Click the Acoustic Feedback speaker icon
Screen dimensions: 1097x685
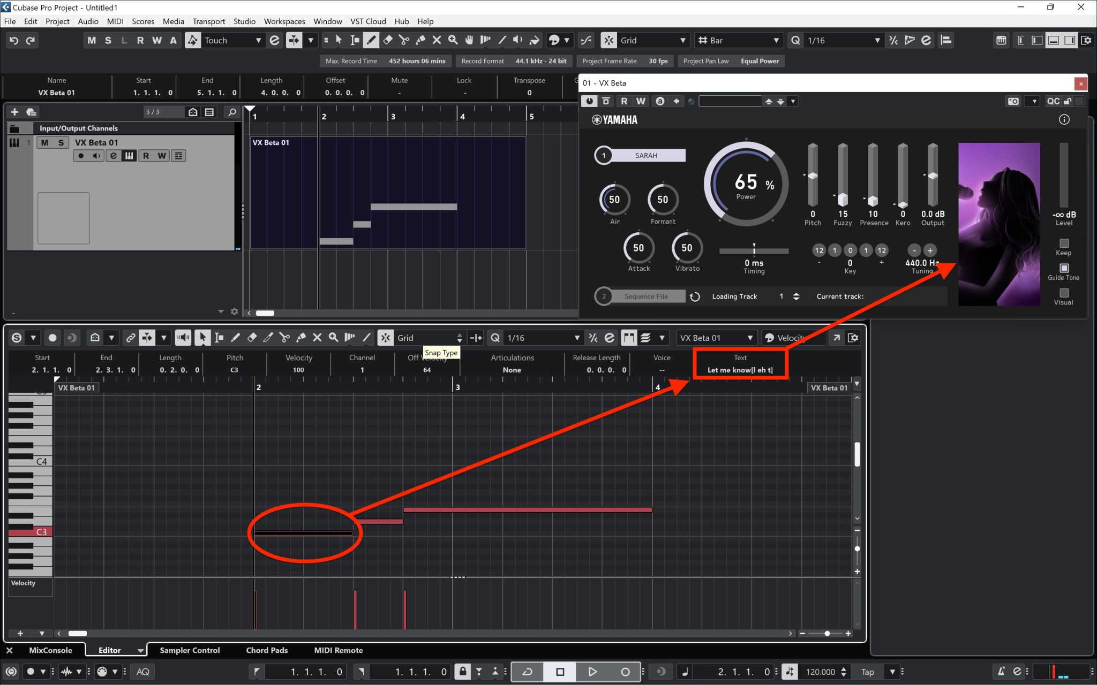[183, 337]
